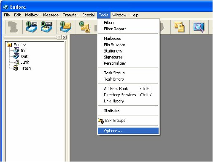213x162 pixels.
Task: Select File Browser menu entry
Action: (x=128, y=45)
